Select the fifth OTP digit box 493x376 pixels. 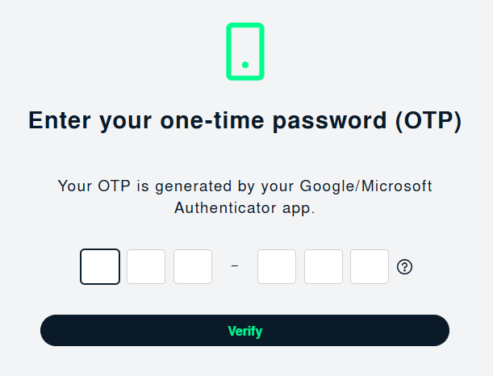click(324, 267)
